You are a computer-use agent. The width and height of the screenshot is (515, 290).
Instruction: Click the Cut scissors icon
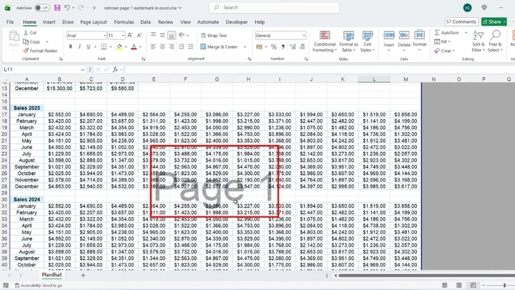[x=26, y=33]
